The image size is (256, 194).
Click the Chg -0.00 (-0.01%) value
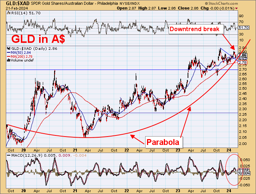tap(218, 8)
